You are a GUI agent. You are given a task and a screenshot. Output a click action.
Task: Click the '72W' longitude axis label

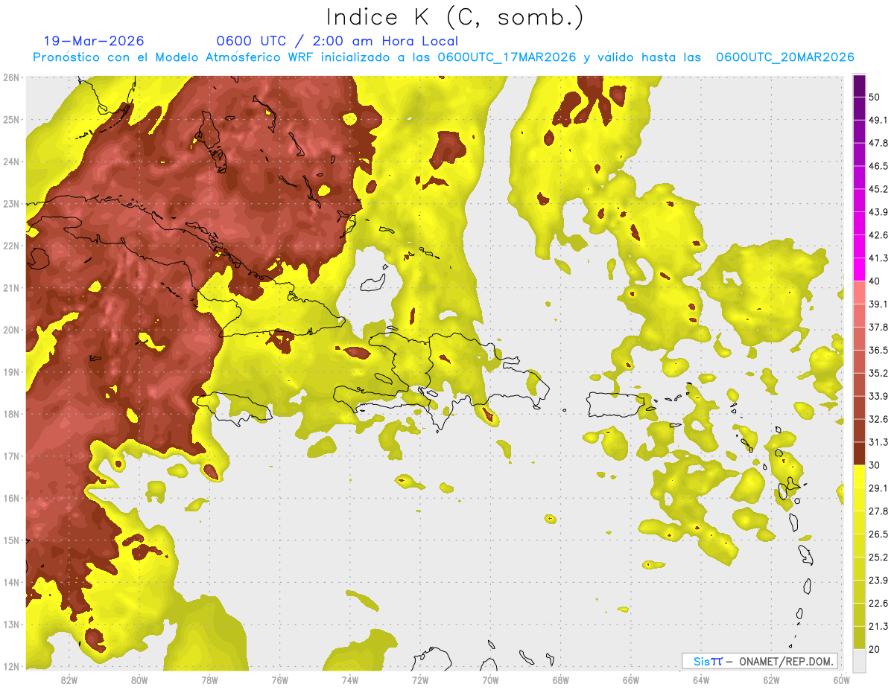(x=420, y=680)
